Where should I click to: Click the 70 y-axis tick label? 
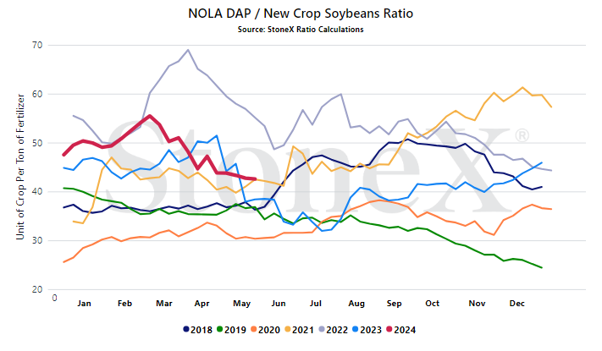pos(37,46)
